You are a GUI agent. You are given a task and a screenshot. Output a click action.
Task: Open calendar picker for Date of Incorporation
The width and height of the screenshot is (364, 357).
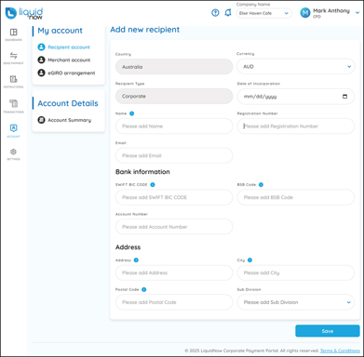click(344, 97)
